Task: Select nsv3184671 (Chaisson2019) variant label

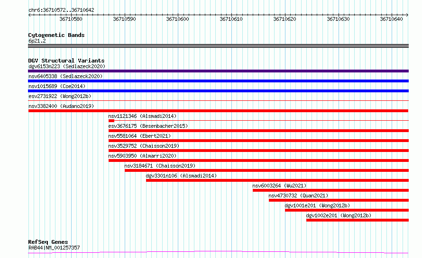Action: (160, 166)
